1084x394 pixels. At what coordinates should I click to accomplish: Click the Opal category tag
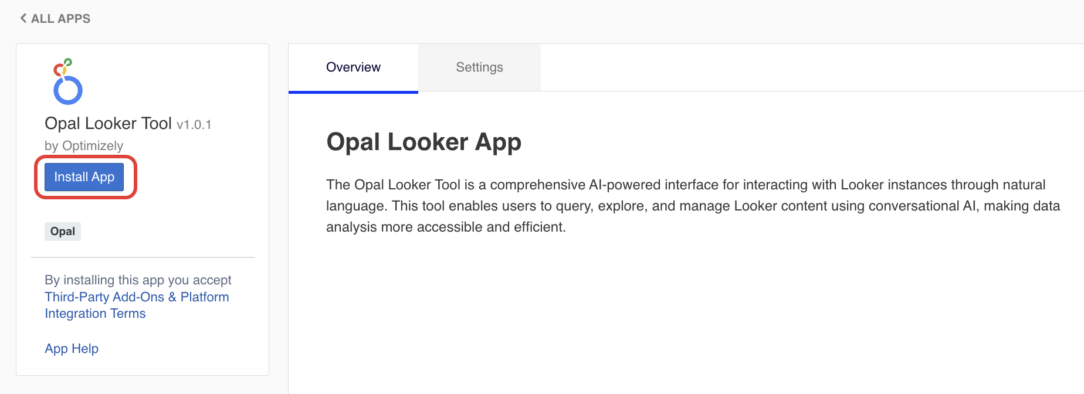pyautogui.click(x=63, y=232)
